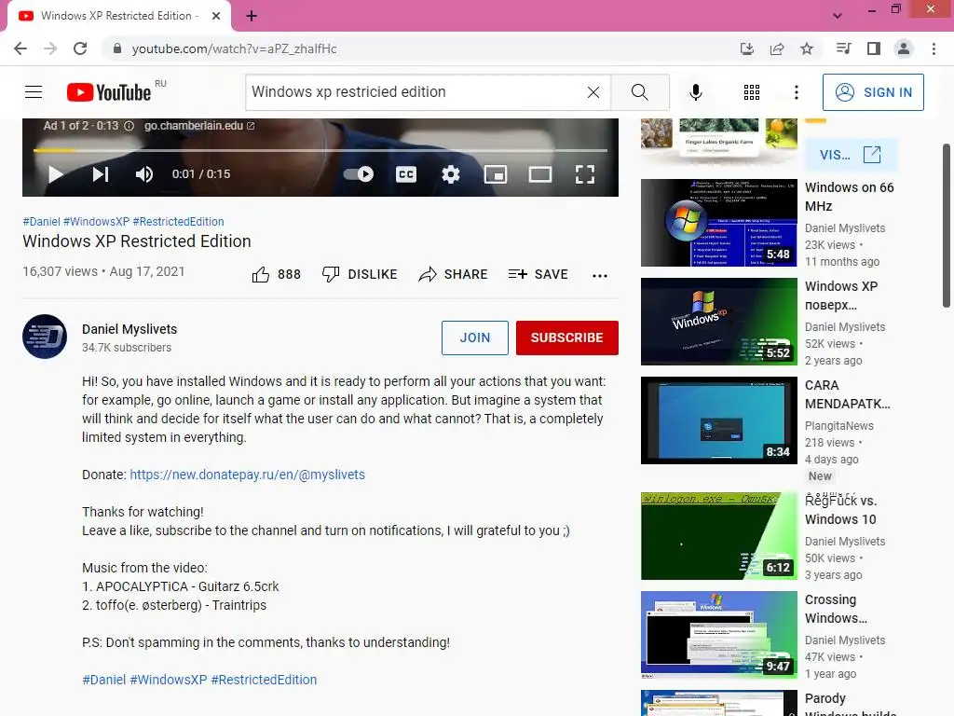Dislike the video
The height and width of the screenshot is (716, 954).
(x=360, y=275)
